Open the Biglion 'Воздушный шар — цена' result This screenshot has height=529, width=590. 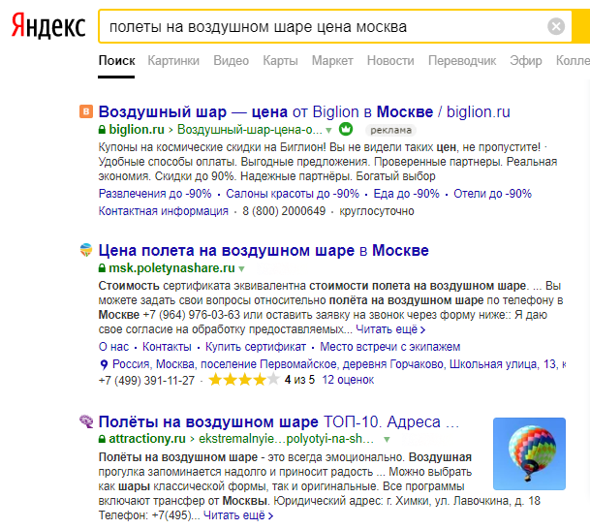(x=304, y=112)
